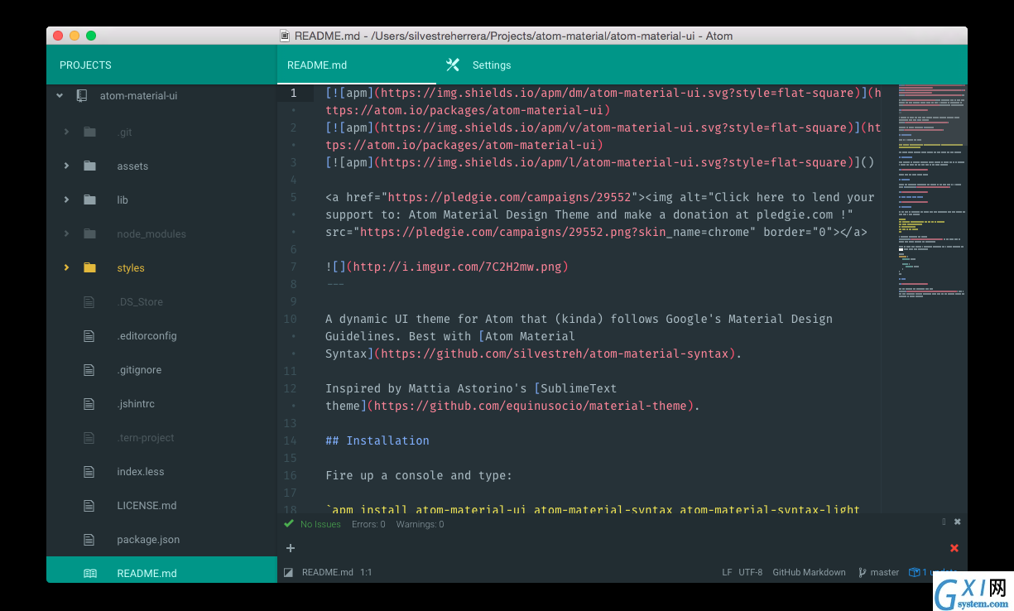
Task: Click the green No Issues checkmark icon
Action: [288, 524]
